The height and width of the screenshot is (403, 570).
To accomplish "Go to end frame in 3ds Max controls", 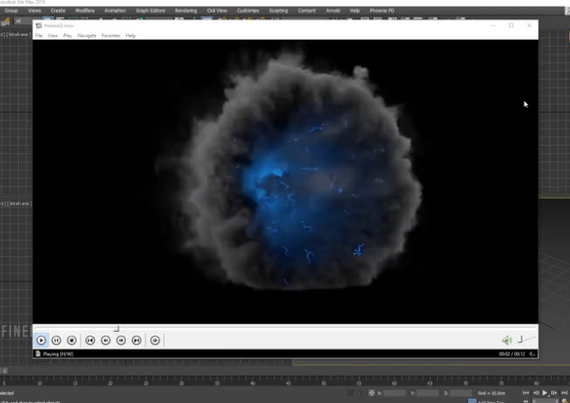I will click(565, 393).
